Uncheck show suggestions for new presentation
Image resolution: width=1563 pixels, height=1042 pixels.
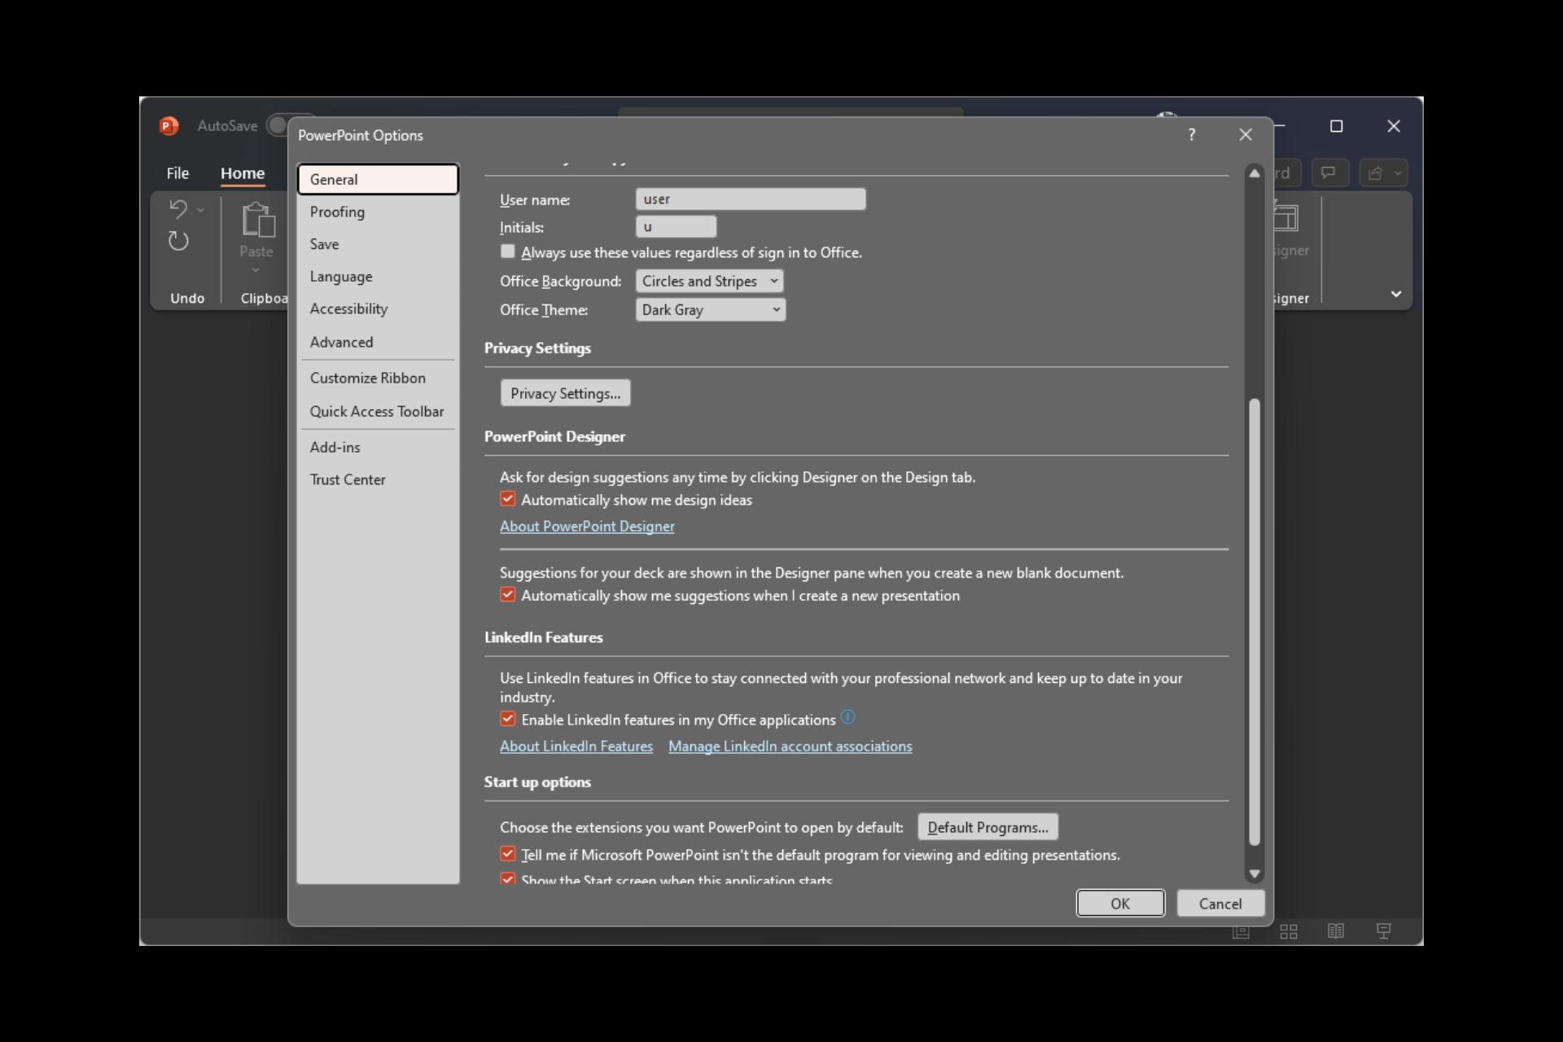tap(508, 594)
